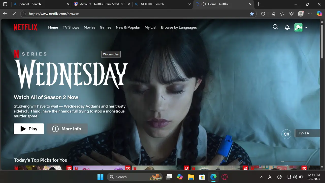
Task: Play the Wednesday series
Action: tap(29, 129)
